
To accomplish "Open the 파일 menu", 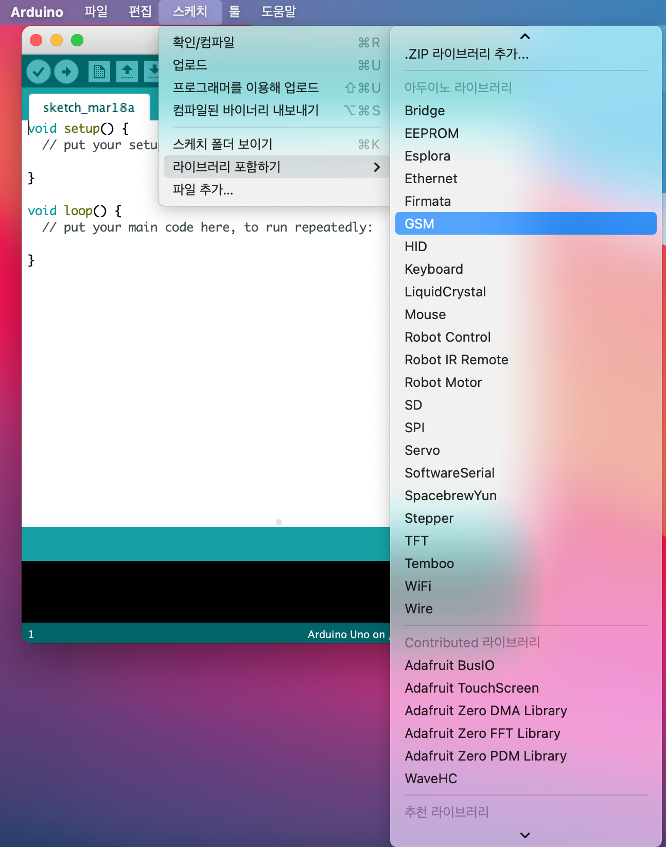I will [96, 11].
